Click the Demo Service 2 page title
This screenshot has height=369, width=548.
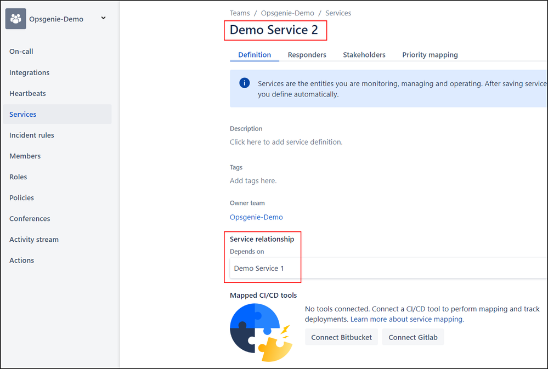(x=274, y=30)
